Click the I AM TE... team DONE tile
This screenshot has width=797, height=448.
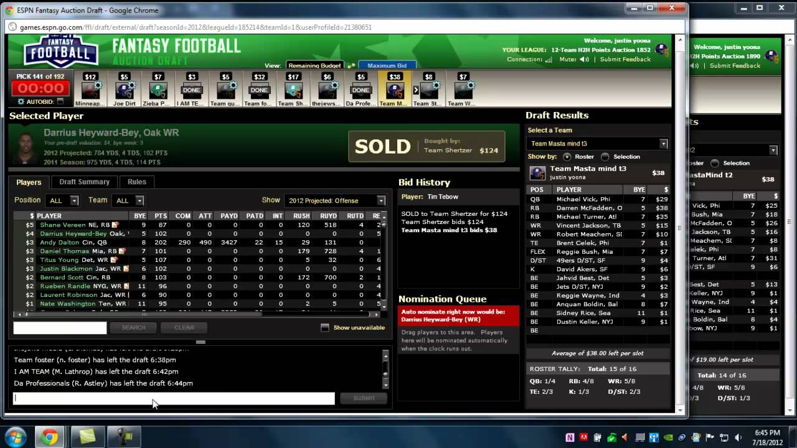(x=192, y=90)
